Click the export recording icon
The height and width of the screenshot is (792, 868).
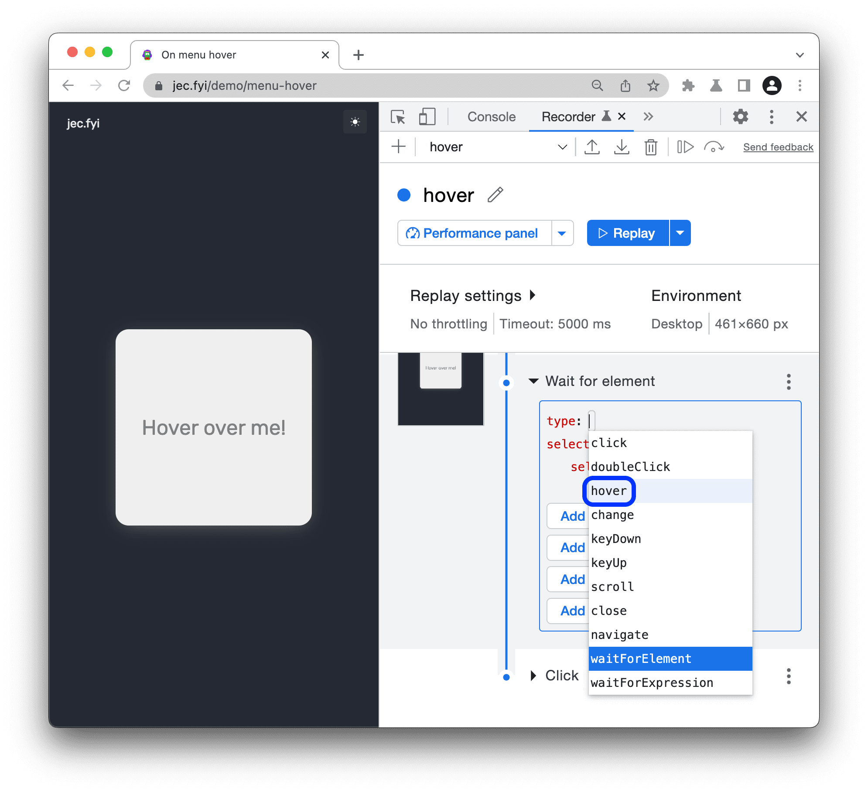click(592, 146)
